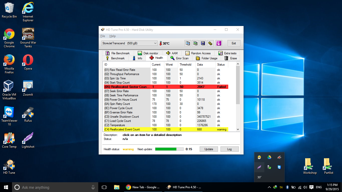Switch to the Erase tab
The width and height of the screenshot is (342, 192).
[231, 58]
